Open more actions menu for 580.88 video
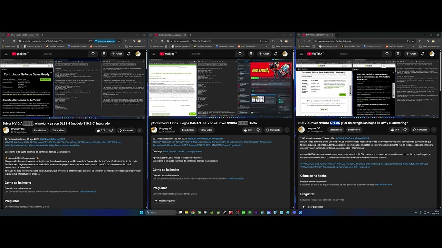This screenshot has height=248, width=442. (x=140, y=130)
